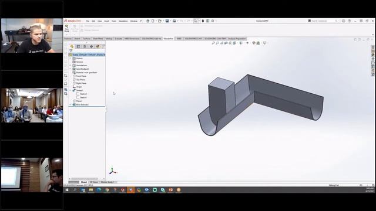The height and width of the screenshot is (211, 376).
Task: Switch to the 3D Views bottom tab
Action: click(x=94, y=182)
